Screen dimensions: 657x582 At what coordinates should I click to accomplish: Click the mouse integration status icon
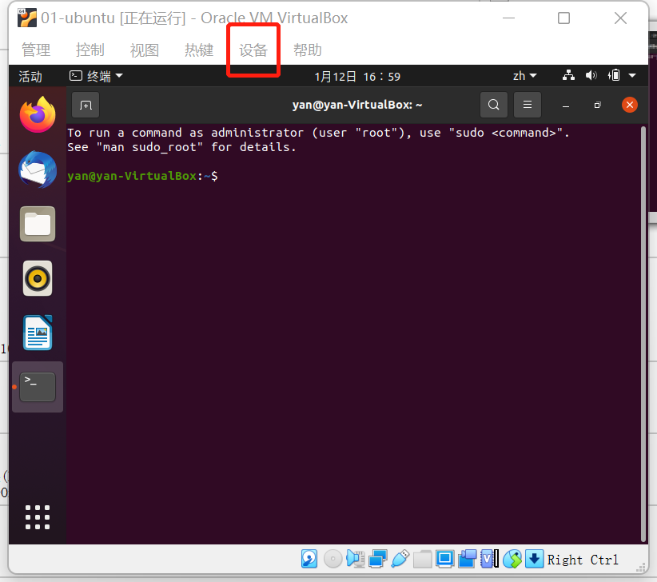point(512,559)
